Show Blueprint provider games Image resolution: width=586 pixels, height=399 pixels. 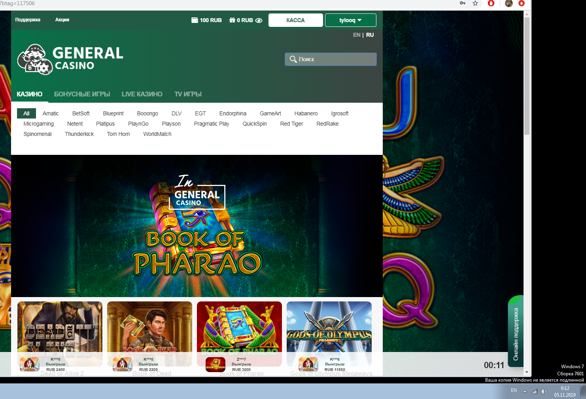click(113, 113)
